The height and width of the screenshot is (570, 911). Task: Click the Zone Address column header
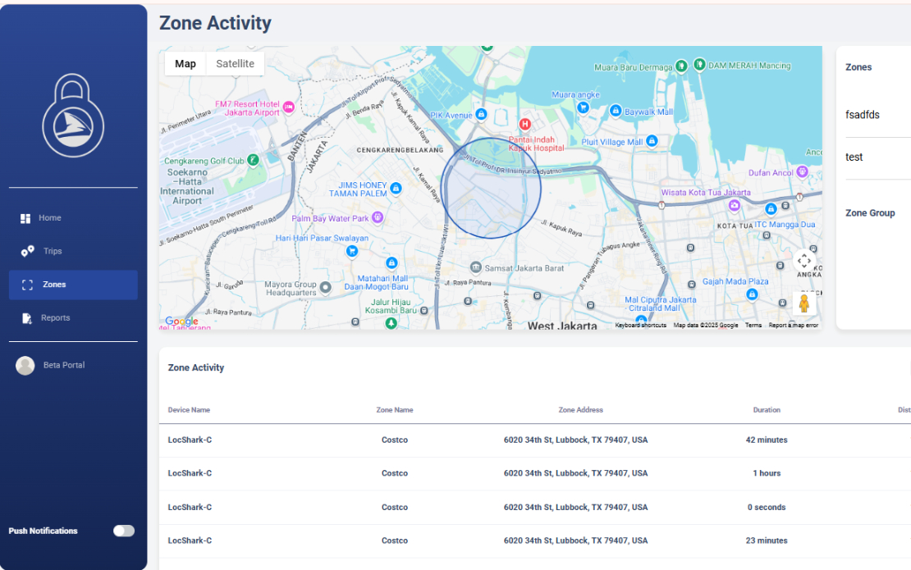pos(580,410)
